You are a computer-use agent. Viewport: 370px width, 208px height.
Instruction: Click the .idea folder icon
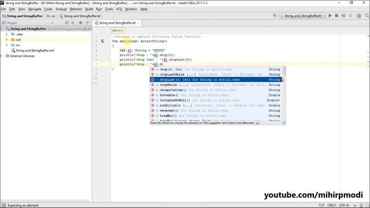13,34
